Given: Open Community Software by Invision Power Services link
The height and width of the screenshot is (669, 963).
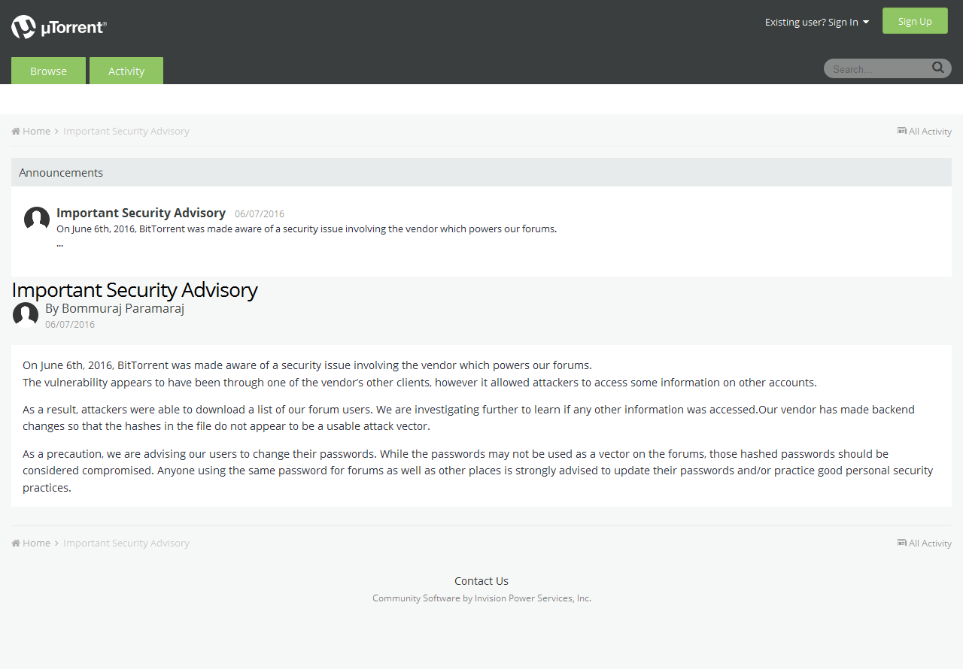Looking at the screenshot, I should [x=481, y=598].
